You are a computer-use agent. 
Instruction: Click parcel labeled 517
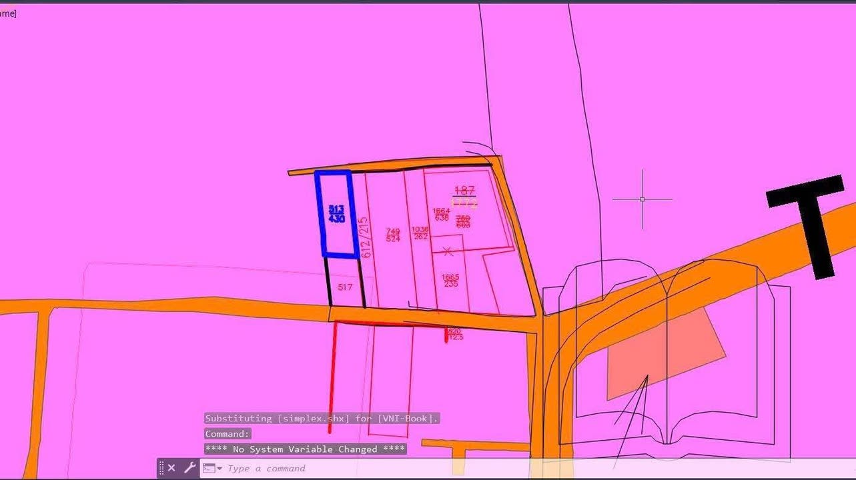[x=345, y=287]
